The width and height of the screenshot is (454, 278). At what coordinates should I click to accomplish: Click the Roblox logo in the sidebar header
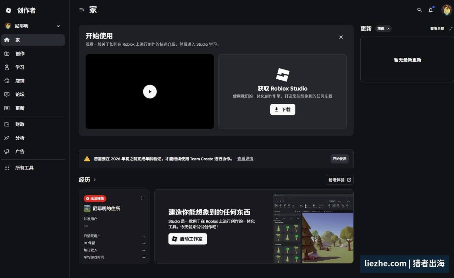(9, 11)
